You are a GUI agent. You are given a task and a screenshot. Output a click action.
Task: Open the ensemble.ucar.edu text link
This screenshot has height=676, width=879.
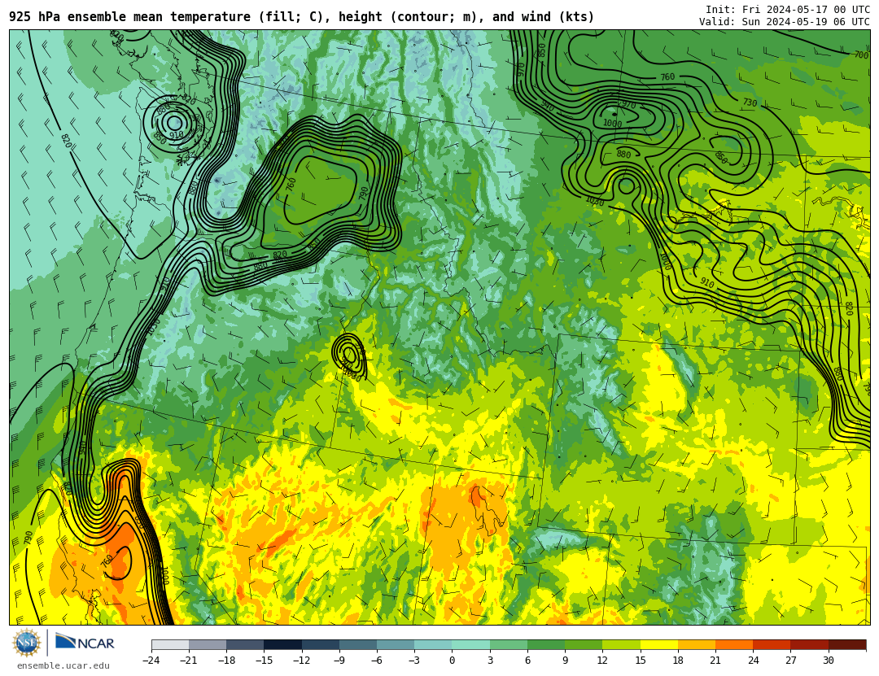[x=63, y=666]
